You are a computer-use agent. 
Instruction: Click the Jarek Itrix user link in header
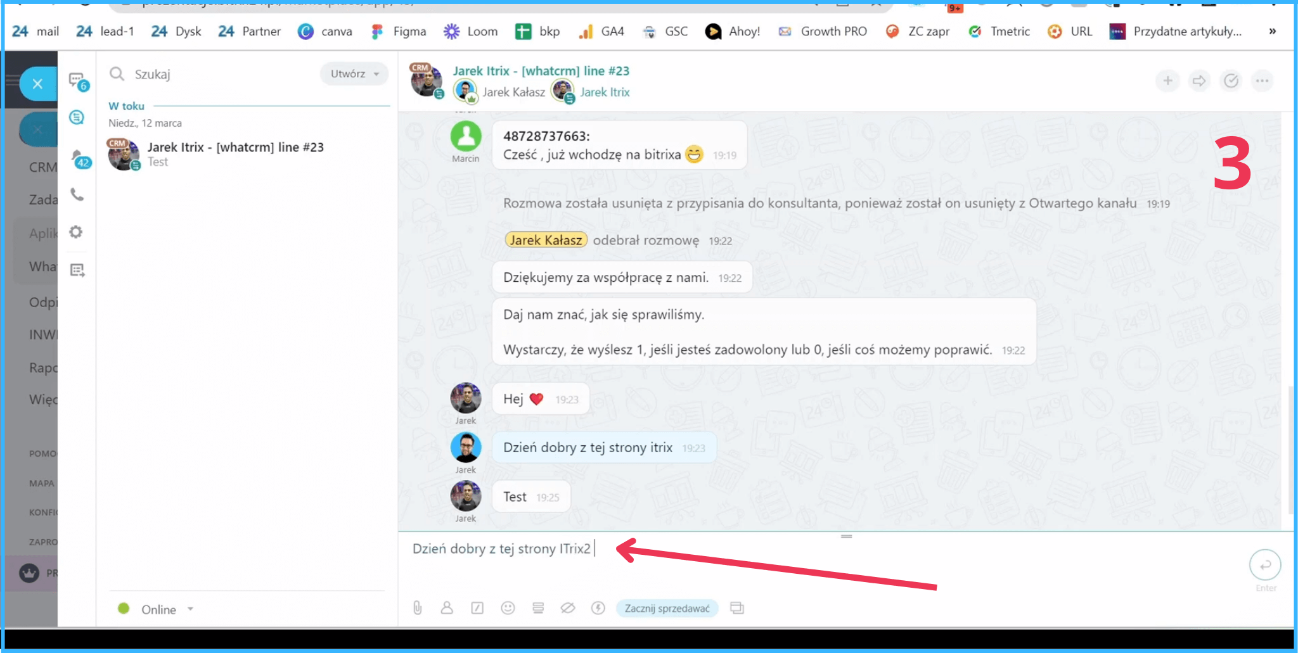coord(605,92)
